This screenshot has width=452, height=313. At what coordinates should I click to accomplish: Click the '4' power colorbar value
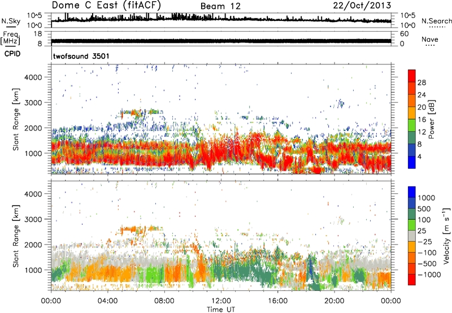(x=419, y=157)
